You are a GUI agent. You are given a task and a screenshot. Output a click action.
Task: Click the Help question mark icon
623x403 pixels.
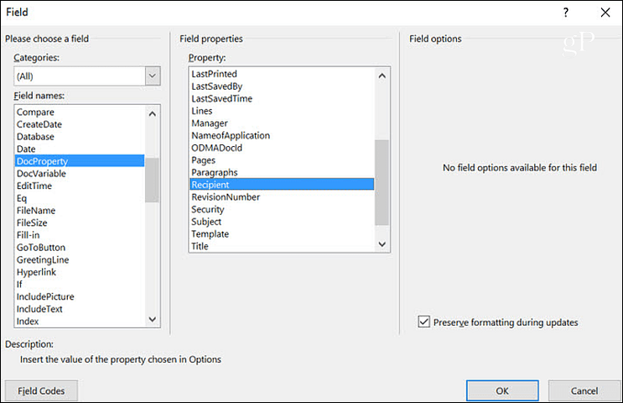(565, 13)
